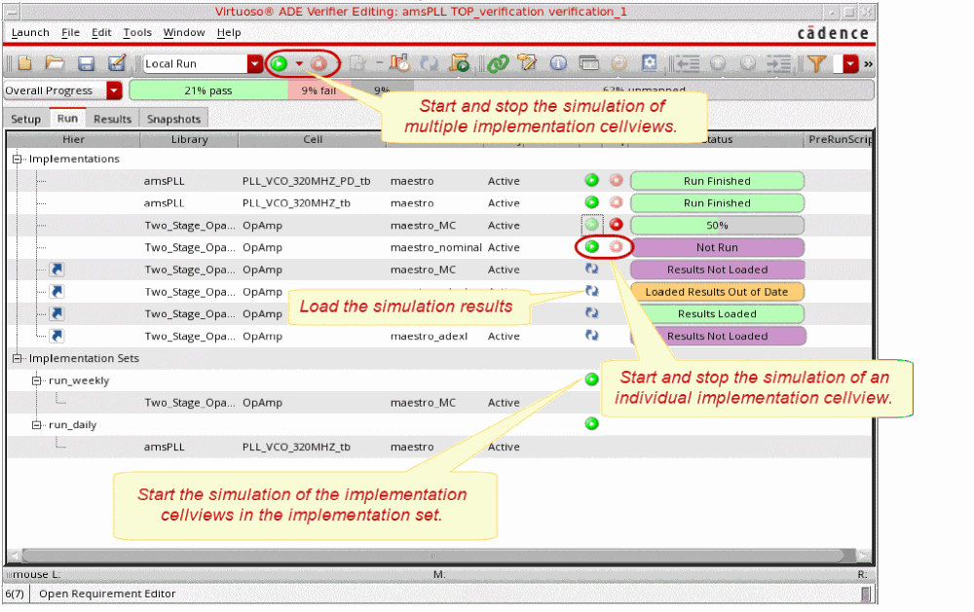
Task: Stop the running maestro_MC simulation at 50%
Action: (616, 225)
